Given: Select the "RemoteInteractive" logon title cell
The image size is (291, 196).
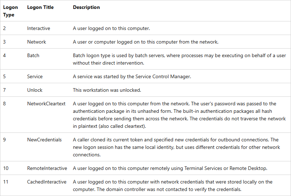Looking at the screenshot, I should point(47,169).
